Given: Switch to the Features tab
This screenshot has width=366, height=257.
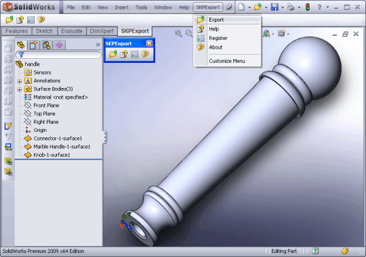Looking at the screenshot, I should pyautogui.click(x=16, y=31).
